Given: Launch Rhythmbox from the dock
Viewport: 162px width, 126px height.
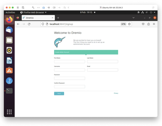Looking at the screenshot, I should coord(9,50).
